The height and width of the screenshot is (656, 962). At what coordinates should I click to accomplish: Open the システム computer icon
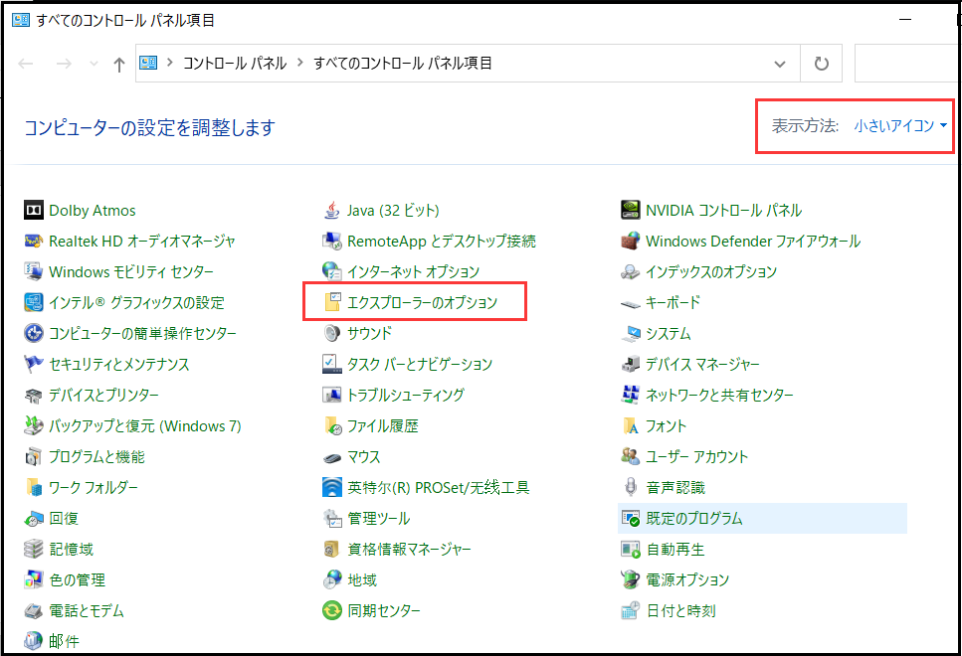(630, 334)
